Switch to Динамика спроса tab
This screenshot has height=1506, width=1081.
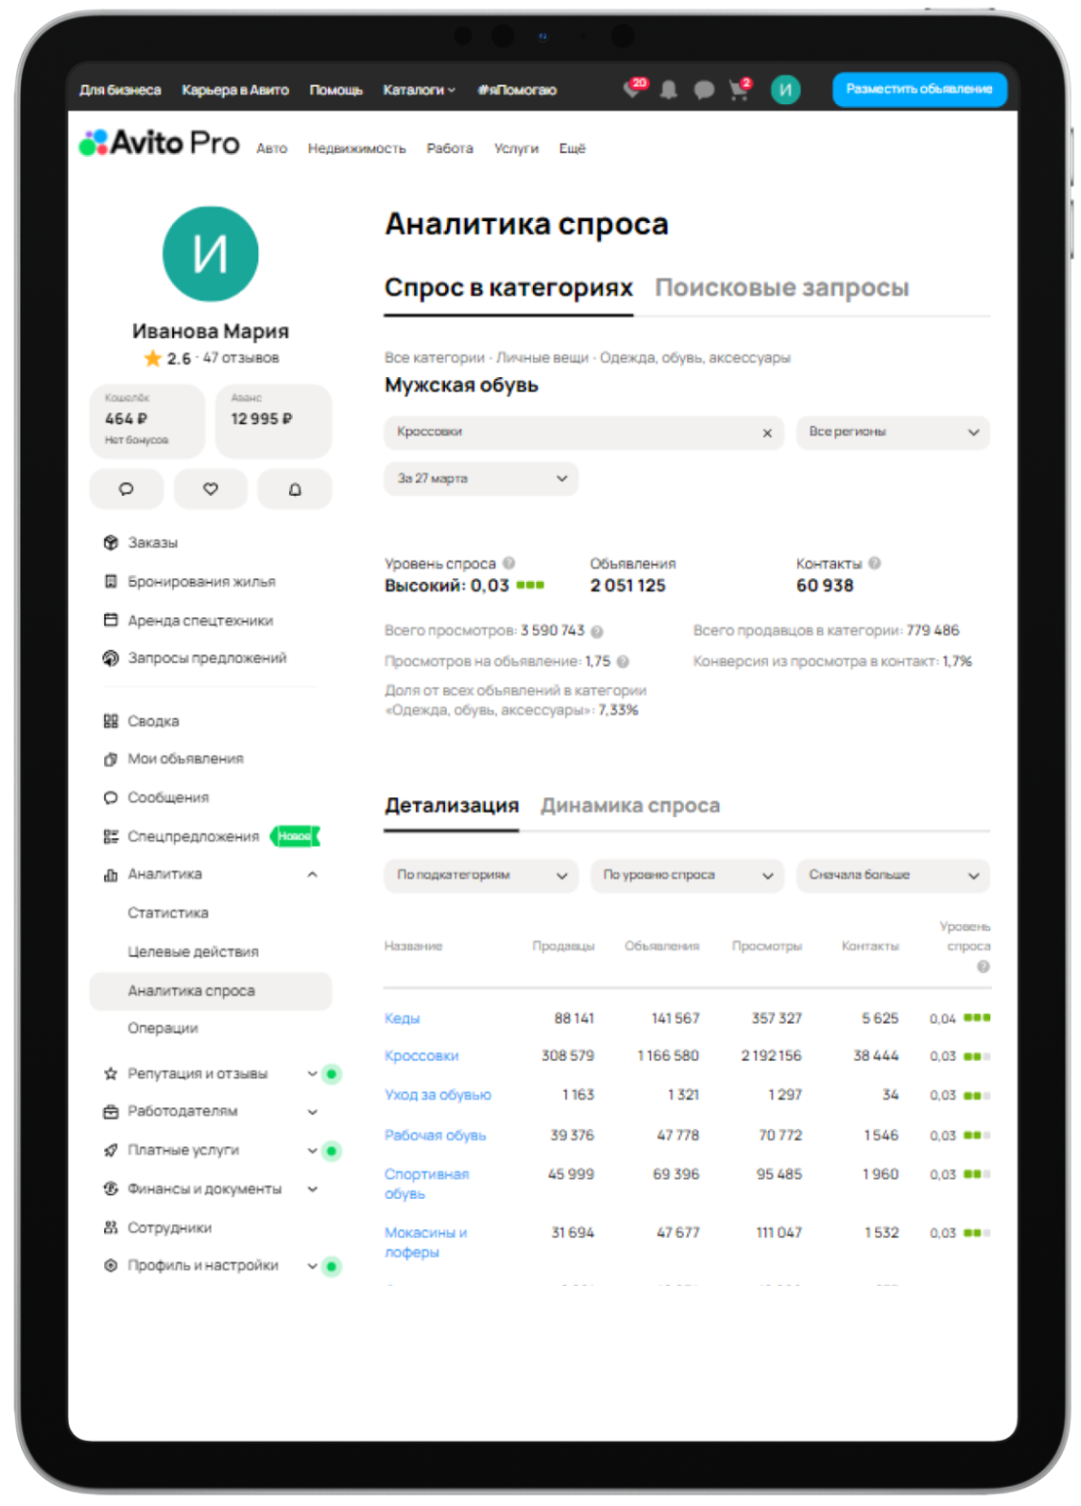[629, 806]
